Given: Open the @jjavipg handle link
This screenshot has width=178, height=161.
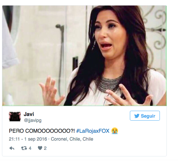Looking at the screenshot, I should coord(33,120).
